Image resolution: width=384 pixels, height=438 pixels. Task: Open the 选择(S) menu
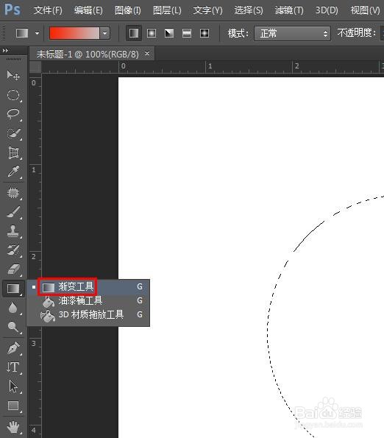[x=249, y=10]
